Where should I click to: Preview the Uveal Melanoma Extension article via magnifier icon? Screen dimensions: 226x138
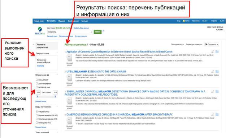(x=213, y=71)
